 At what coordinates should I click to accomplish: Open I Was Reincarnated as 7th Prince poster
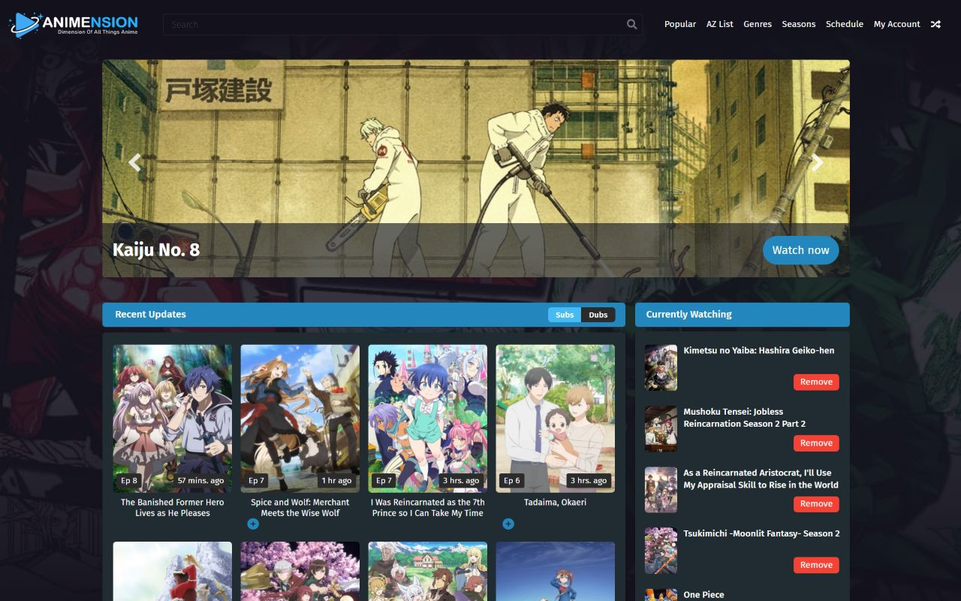pyautogui.click(x=428, y=418)
